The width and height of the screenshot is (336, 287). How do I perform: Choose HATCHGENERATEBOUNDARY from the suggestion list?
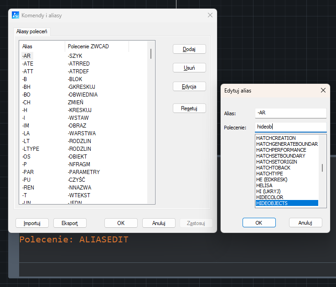pyautogui.click(x=287, y=144)
